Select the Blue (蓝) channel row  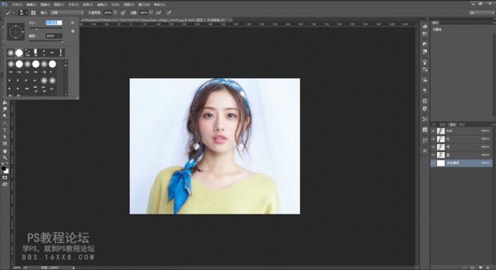pos(462,155)
